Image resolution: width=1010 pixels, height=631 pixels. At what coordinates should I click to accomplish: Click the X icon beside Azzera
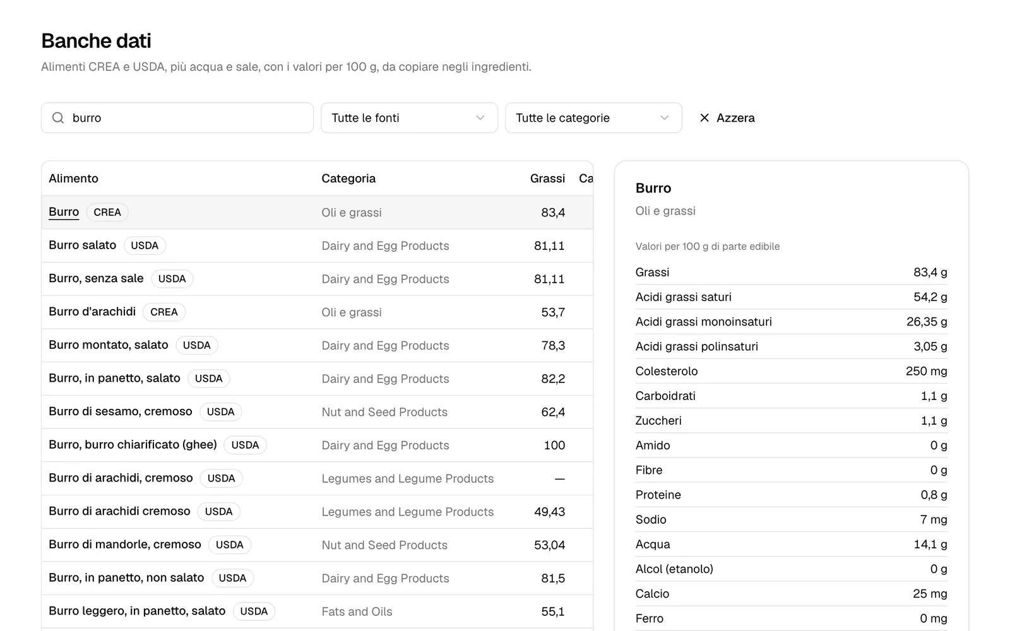tap(704, 118)
